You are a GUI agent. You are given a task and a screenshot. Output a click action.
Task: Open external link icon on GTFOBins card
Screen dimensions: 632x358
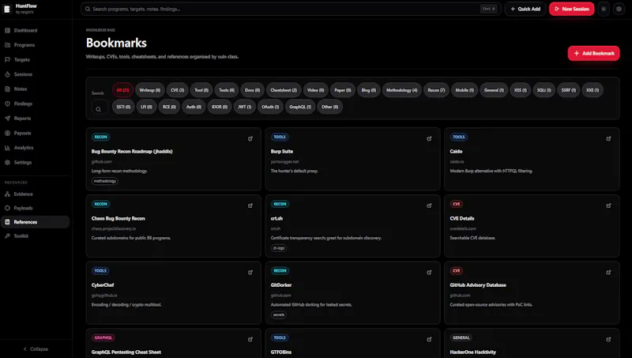coord(429,339)
